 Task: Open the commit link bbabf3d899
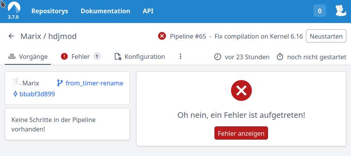click(x=37, y=94)
